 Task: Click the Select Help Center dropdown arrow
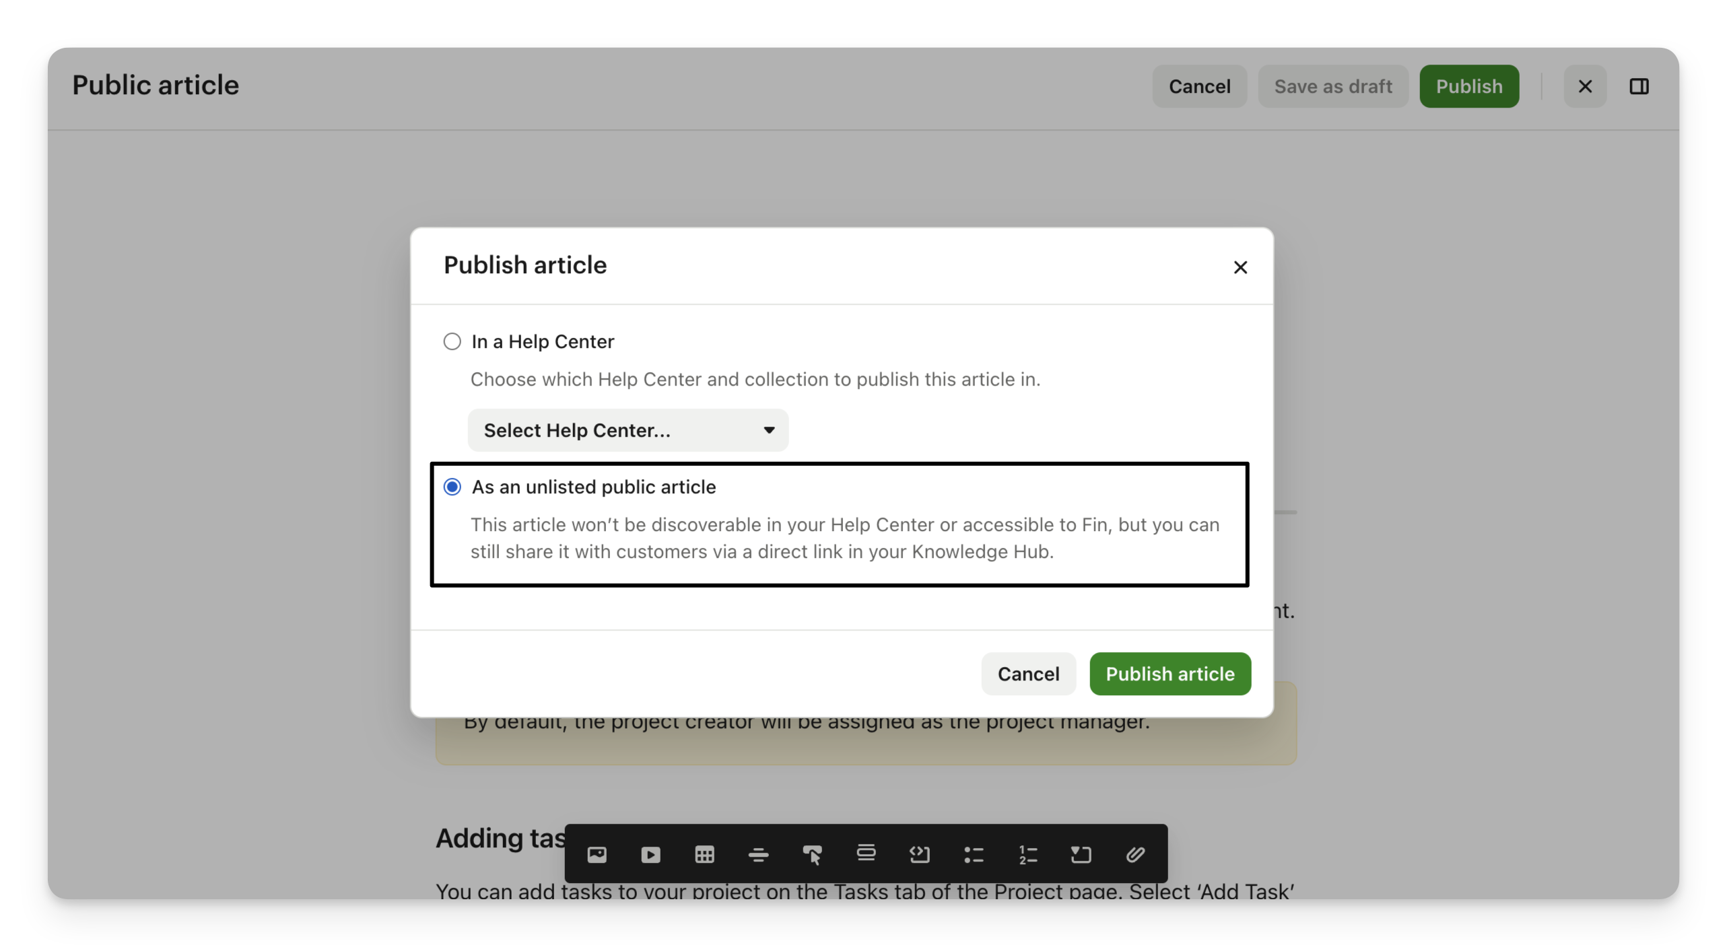(x=769, y=430)
